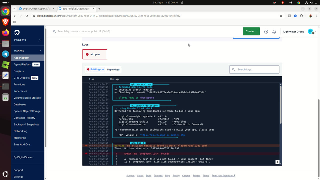Click the browser apps grid icon
Image resolution: width=320 pixels, height=180 pixels.
(14, 22)
